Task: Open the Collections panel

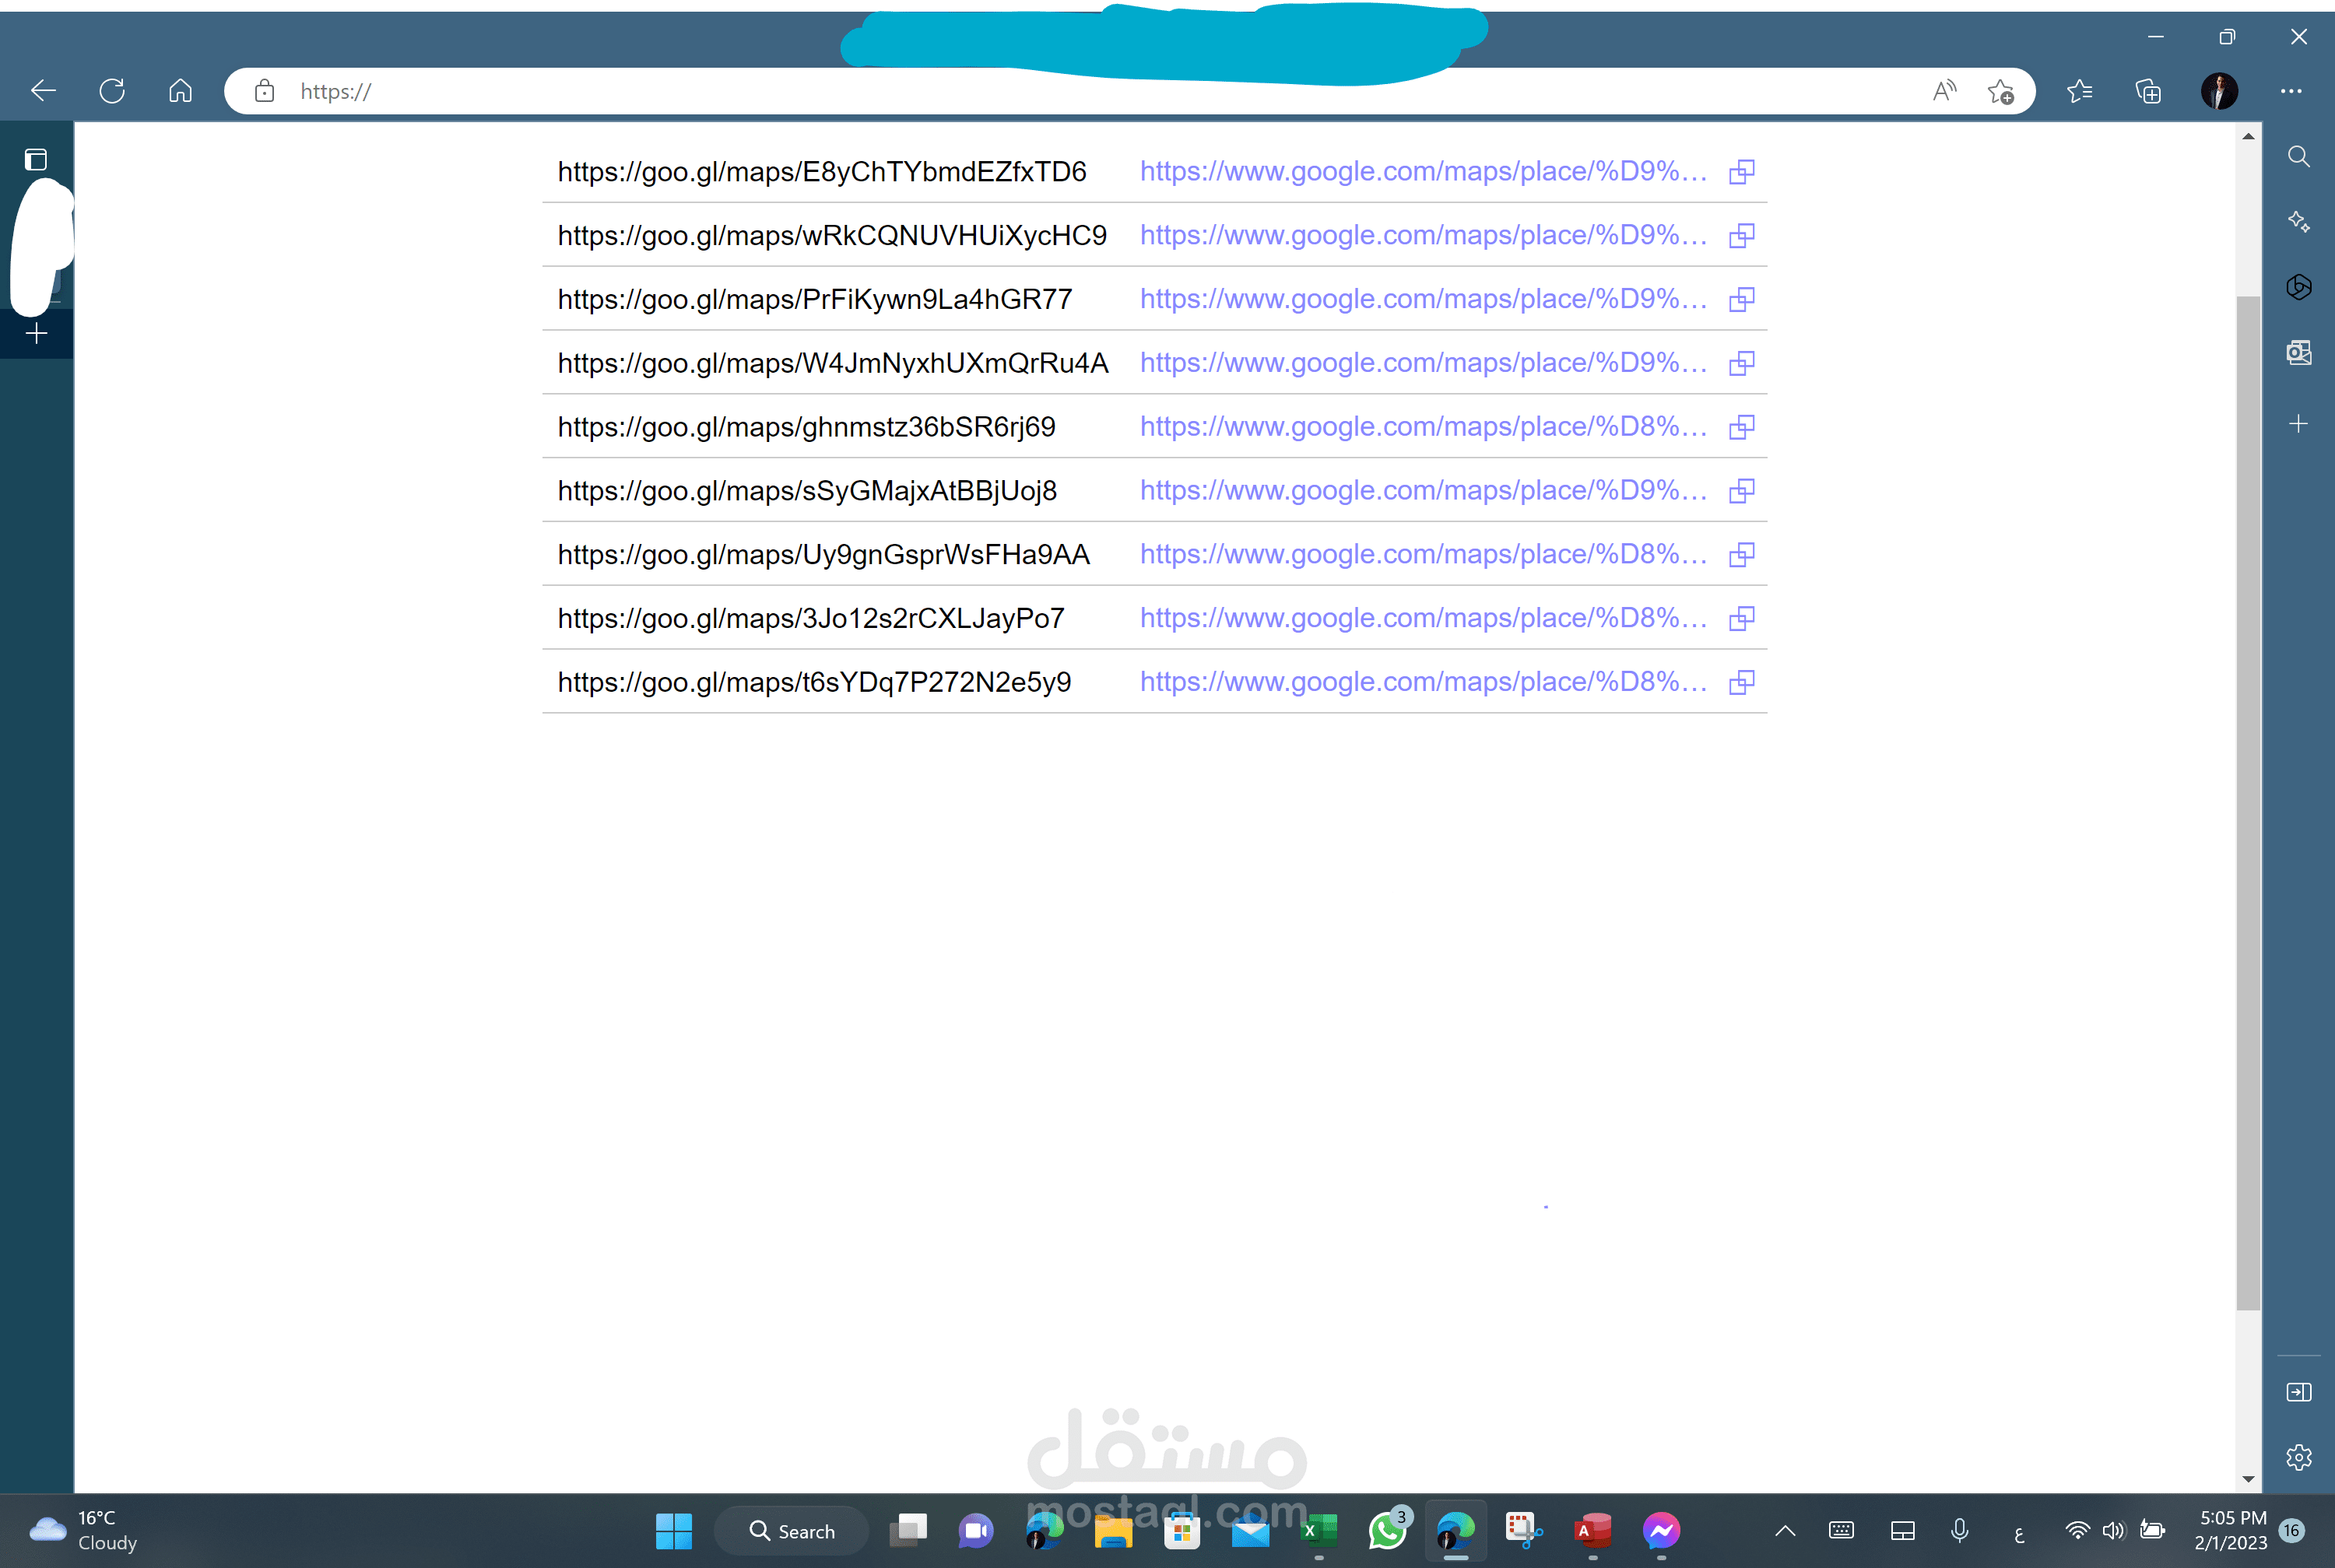Action: point(2147,91)
